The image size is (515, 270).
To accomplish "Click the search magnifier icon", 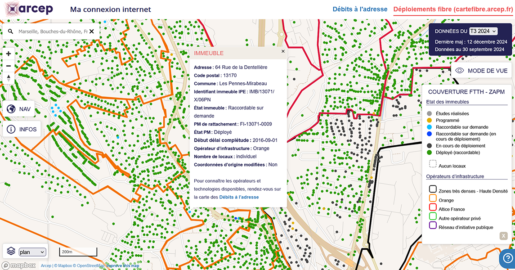I will [10, 31].
